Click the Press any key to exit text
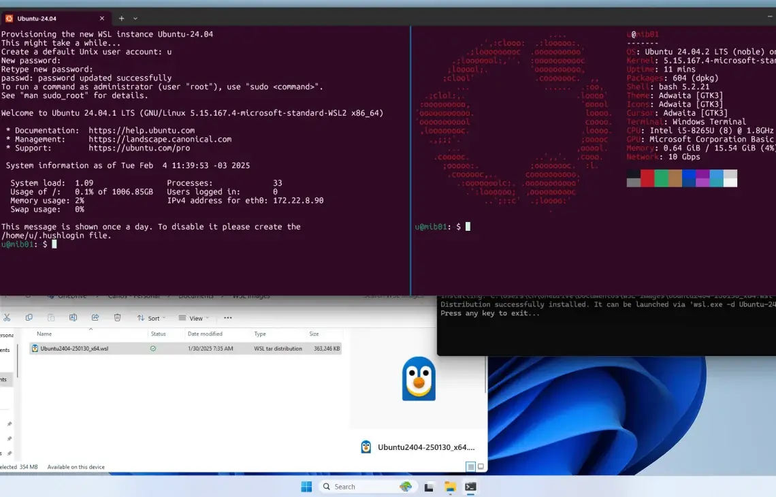This screenshot has height=497, width=776. pos(490,313)
